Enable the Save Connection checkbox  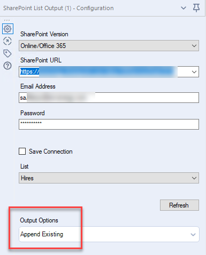22,152
